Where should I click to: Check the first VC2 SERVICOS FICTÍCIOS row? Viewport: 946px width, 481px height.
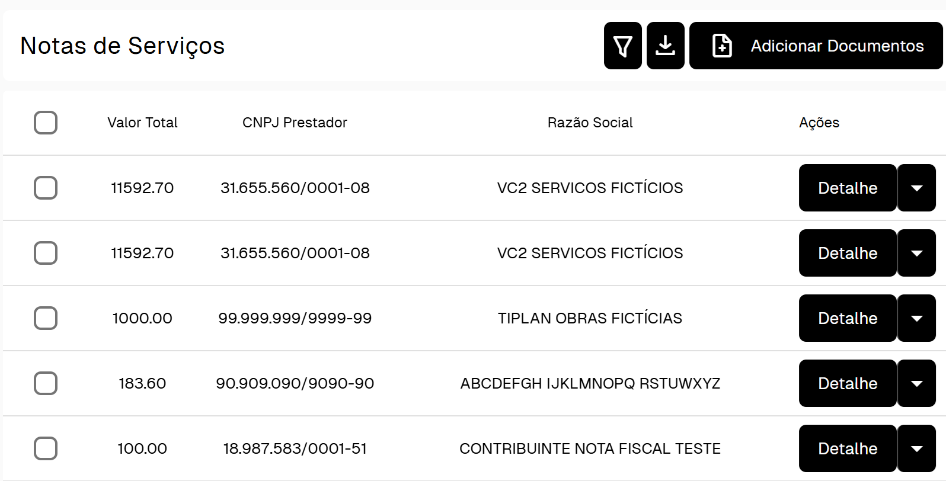[x=46, y=188]
